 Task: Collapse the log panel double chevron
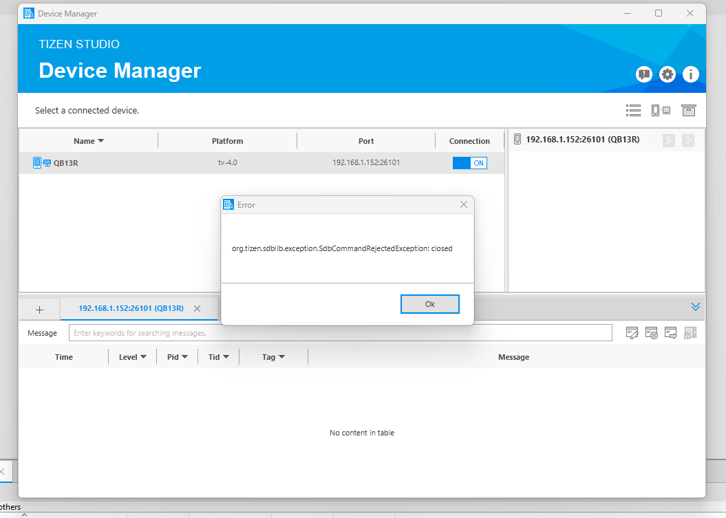[x=695, y=307]
